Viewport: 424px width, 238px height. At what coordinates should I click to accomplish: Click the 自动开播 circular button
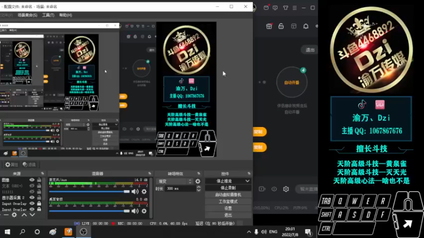click(292, 83)
